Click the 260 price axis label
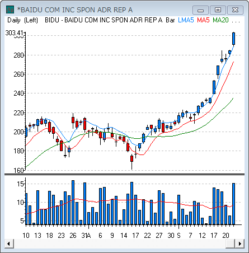The height and width of the screenshot is (253, 249). [18, 74]
